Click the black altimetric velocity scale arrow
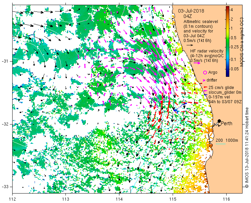This screenshot has width=251, height=203. pos(190,45)
